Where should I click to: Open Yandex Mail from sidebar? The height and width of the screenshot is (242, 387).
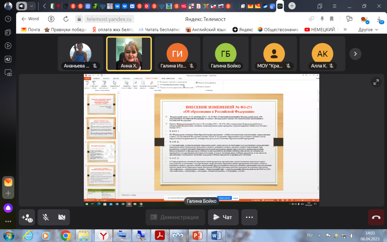[x=8, y=182]
